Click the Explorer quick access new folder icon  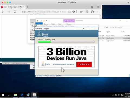tap(44, 21)
